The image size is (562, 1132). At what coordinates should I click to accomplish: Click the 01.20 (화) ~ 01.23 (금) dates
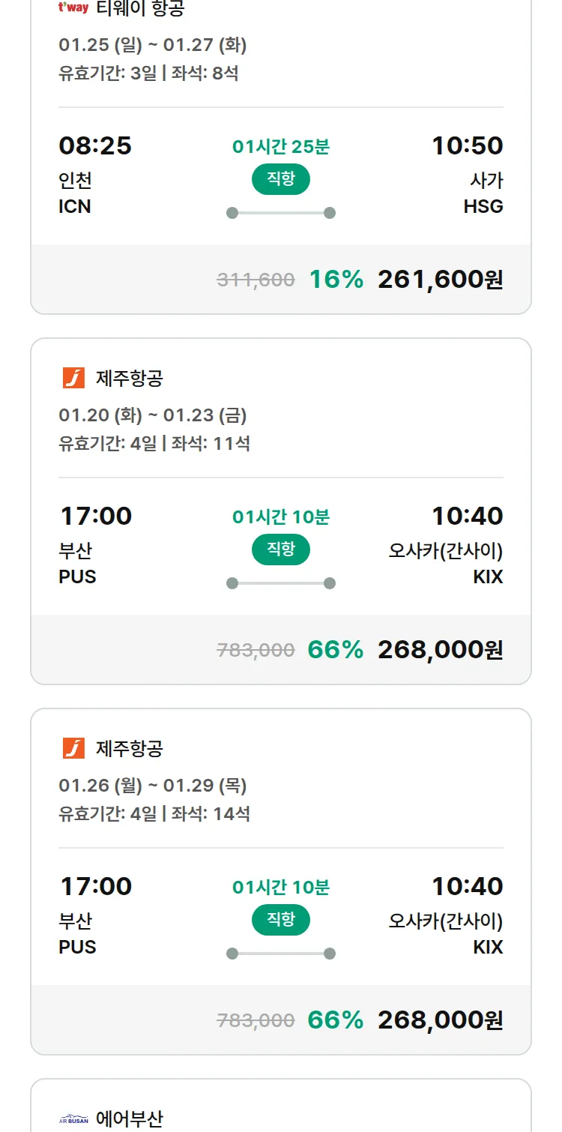[153, 415]
